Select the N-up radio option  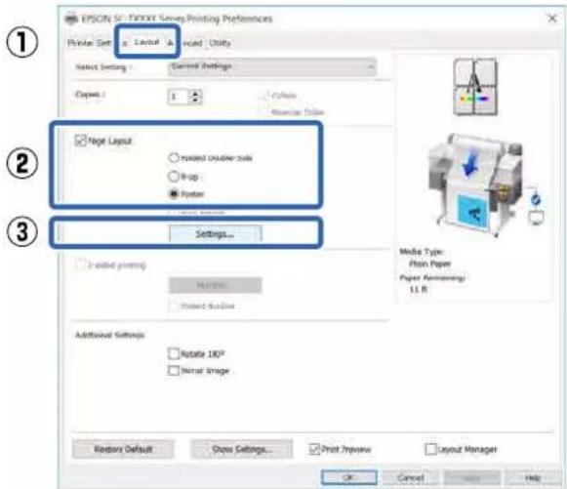174,176
